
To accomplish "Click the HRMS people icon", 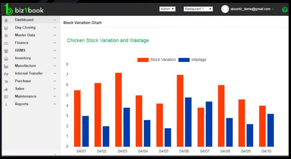I will pos(6,51).
